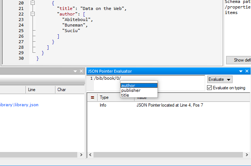Pick 'title' in the suggestion list
The width and height of the screenshot is (251, 166).
pos(139,95)
